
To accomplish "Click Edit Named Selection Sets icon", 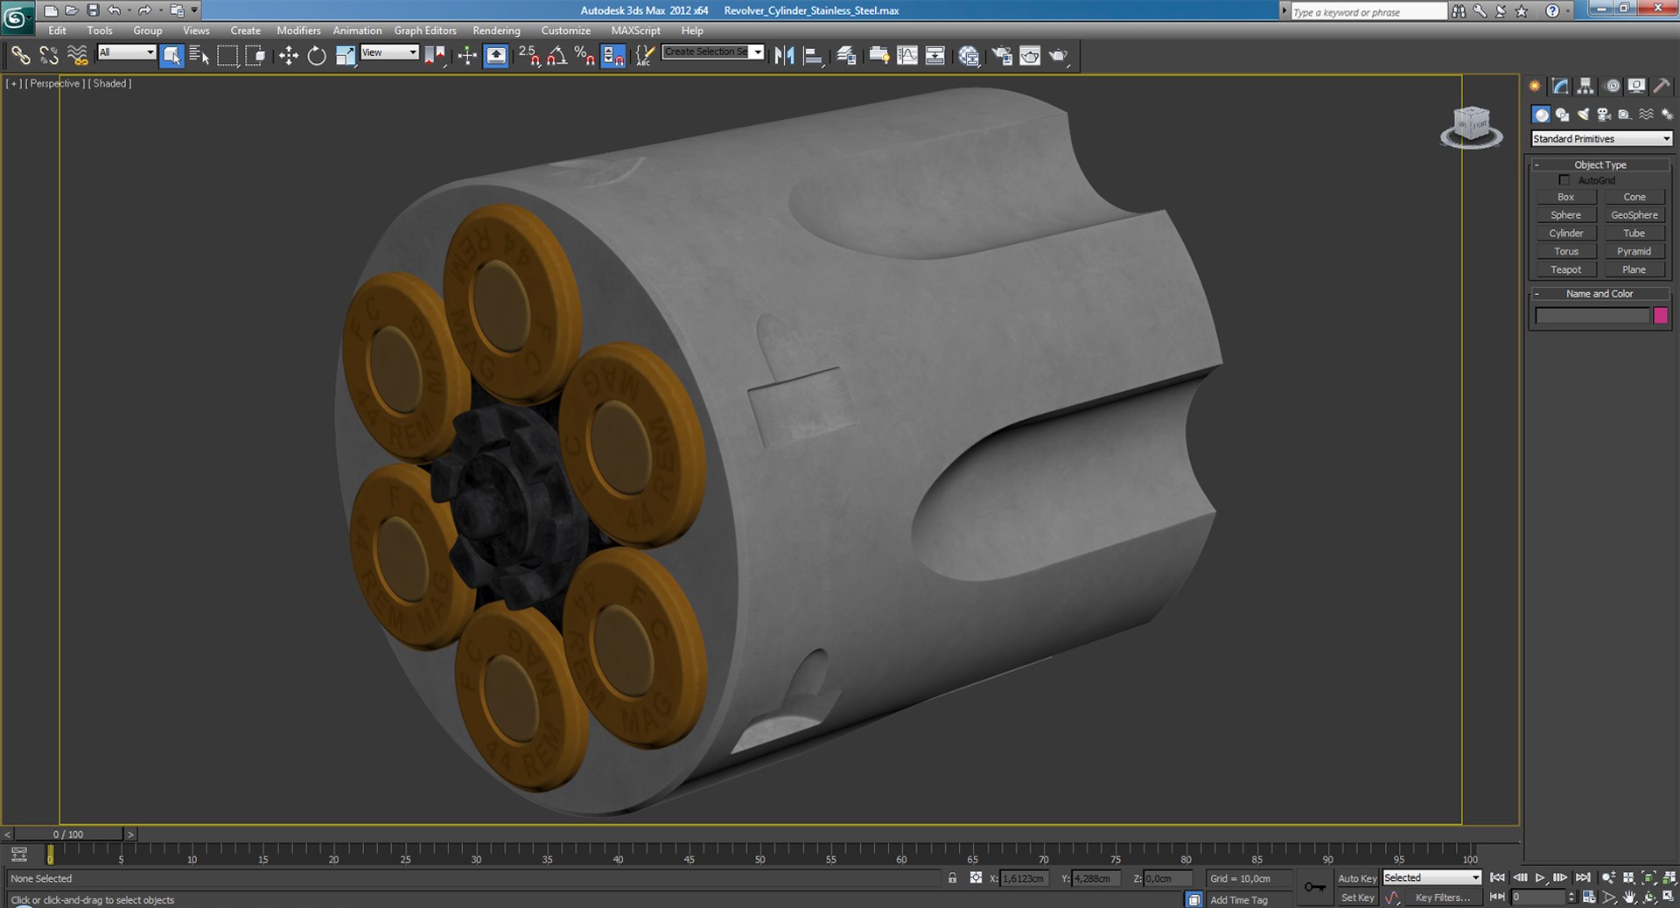I will 645,55.
